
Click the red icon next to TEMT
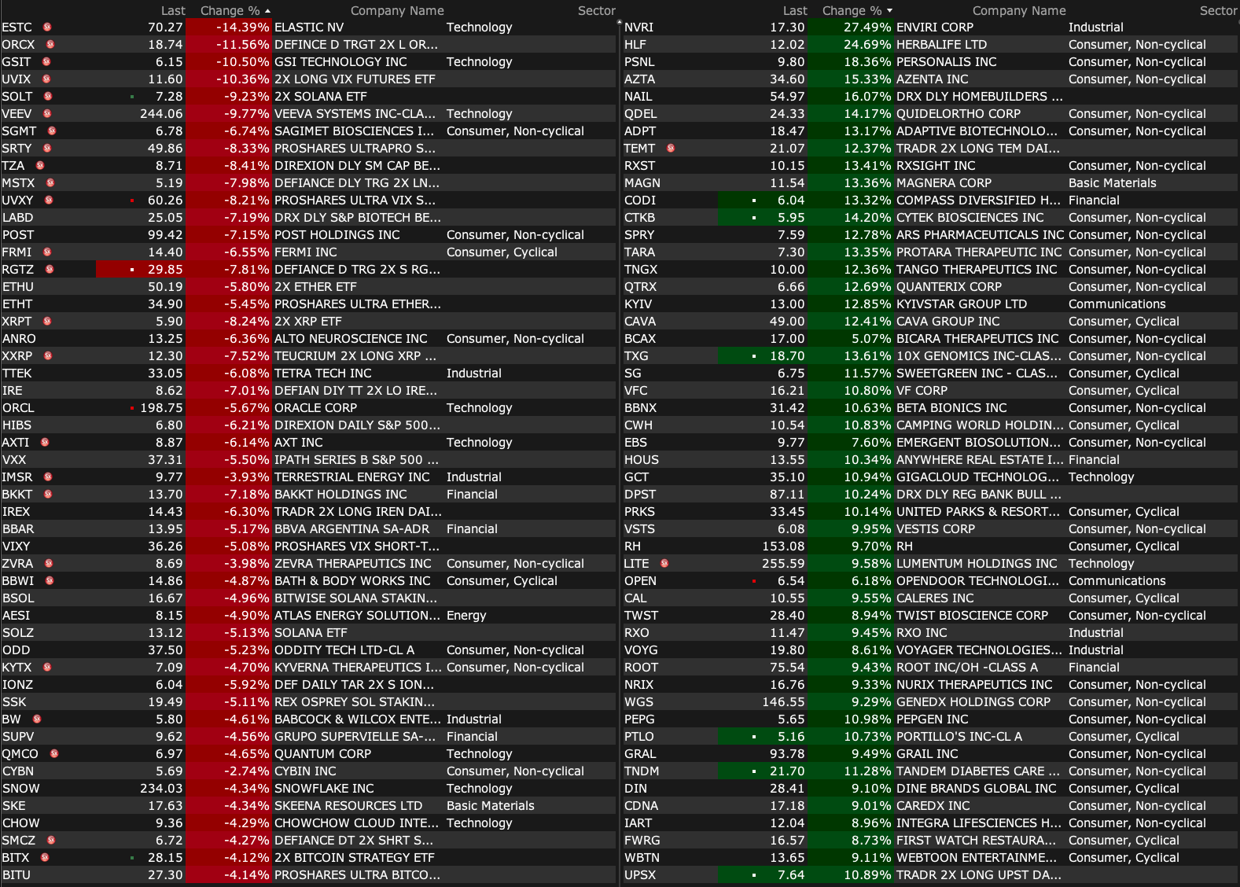(671, 149)
